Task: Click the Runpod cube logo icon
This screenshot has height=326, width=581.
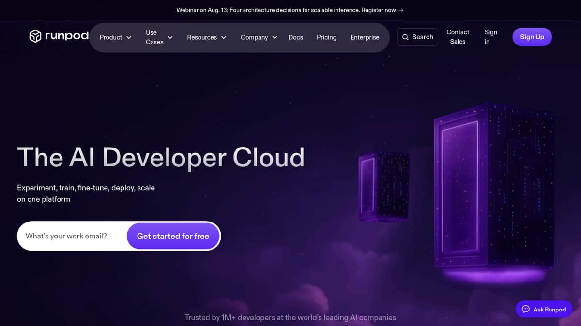Action: point(35,36)
